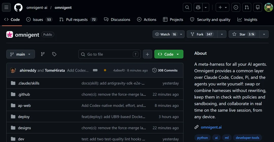Open commit 'docs(skill): add antigravity-sdk-e2e-...'
The height and width of the screenshot is (142, 274).
click(113, 83)
